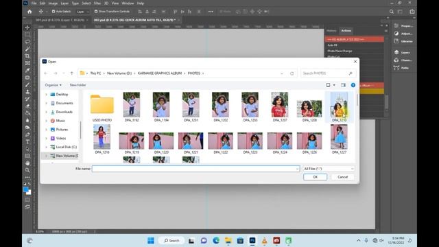Select the Crop tool

tap(27, 56)
